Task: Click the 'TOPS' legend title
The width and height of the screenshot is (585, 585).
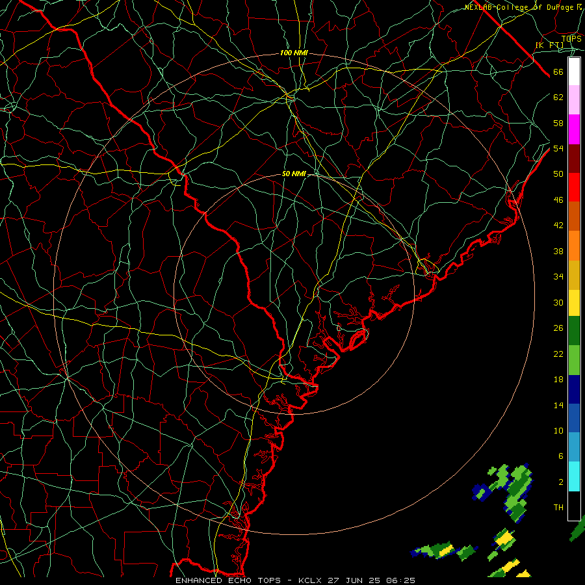Action: (x=571, y=39)
